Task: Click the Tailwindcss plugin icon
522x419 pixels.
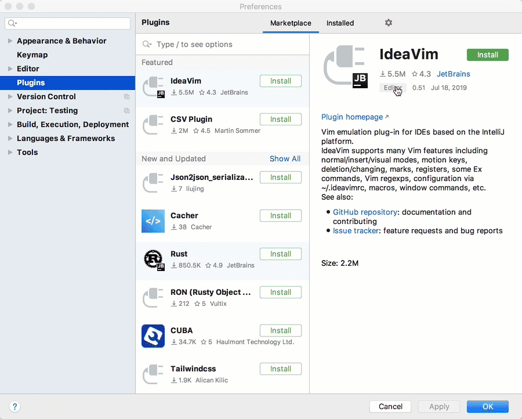Action: pos(153,374)
